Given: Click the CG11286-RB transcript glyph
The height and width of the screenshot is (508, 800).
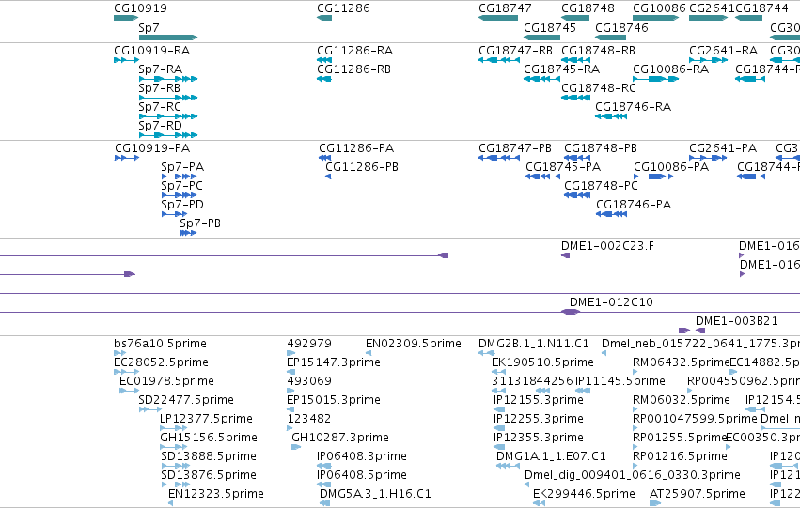Looking at the screenshot, I should 324,79.
